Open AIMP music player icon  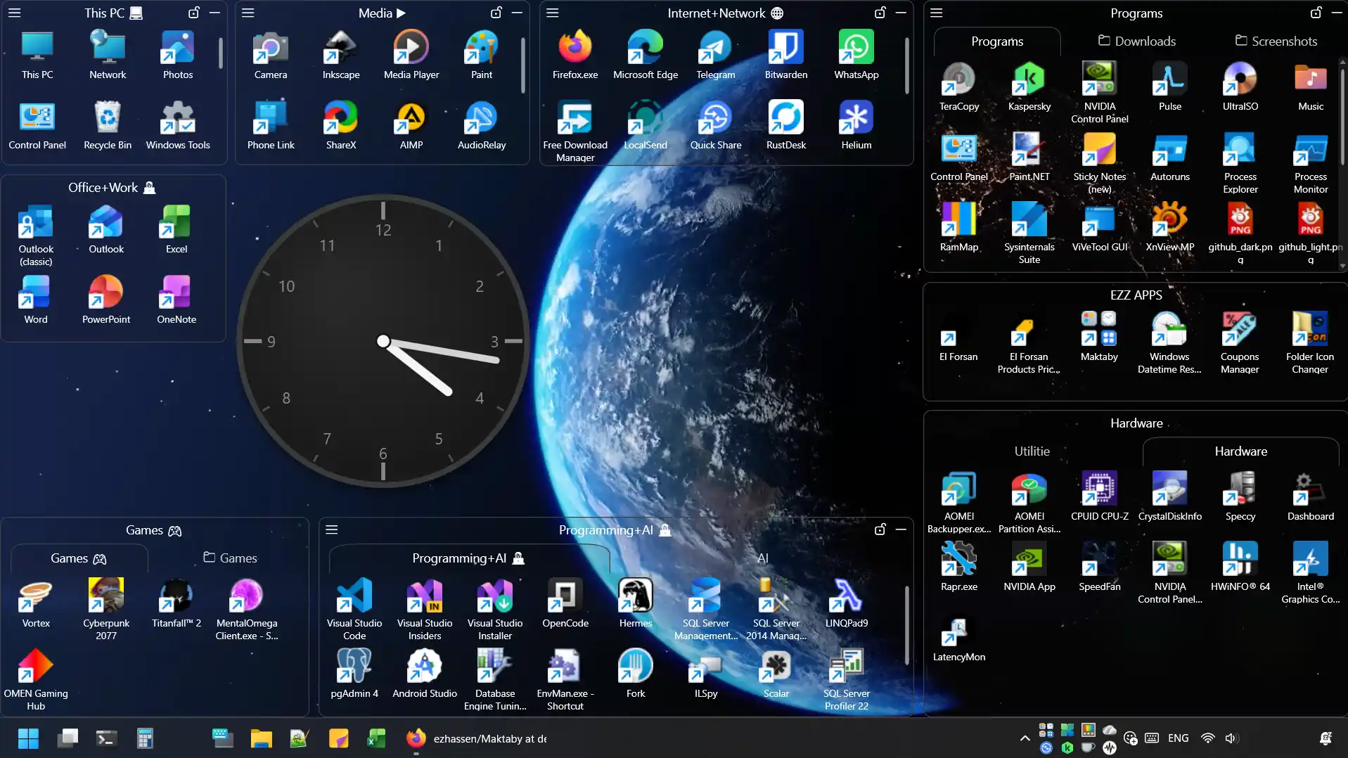coord(411,125)
